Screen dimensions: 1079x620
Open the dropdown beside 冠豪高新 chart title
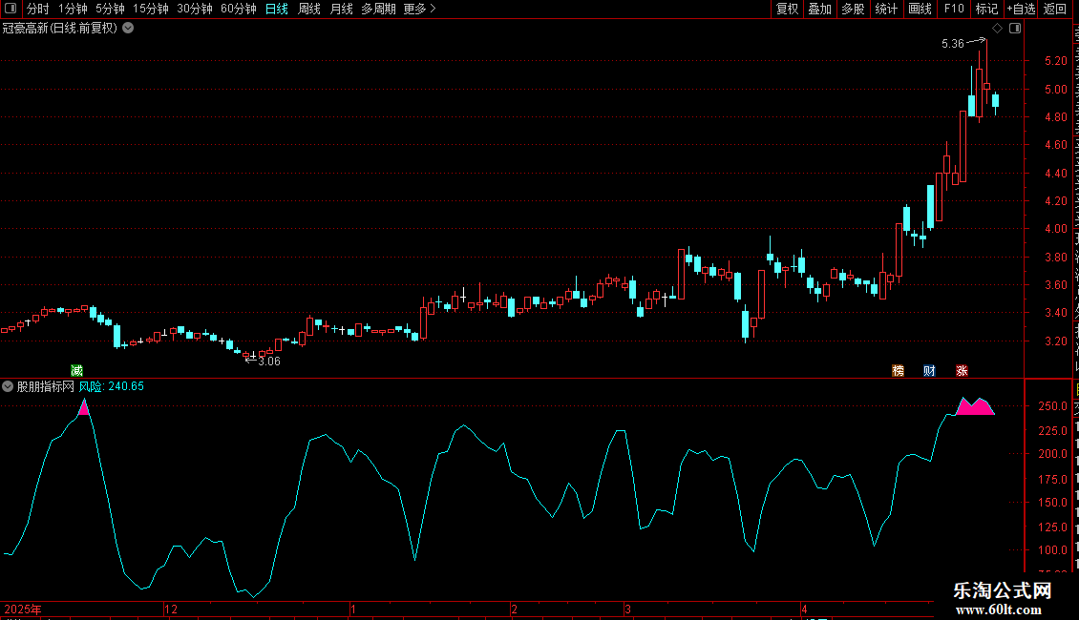click(128, 29)
